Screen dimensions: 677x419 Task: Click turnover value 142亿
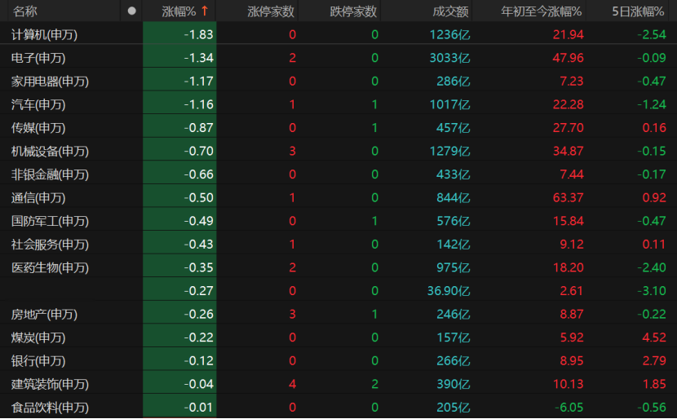coord(453,245)
